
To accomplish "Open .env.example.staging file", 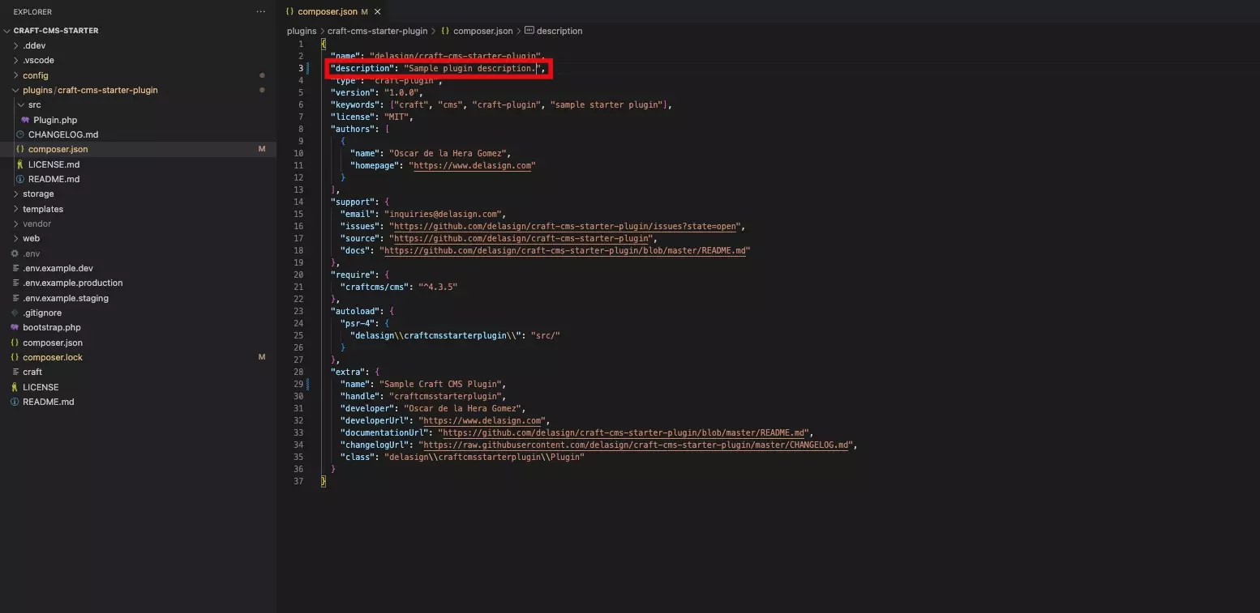I will [x=66, y=298].
